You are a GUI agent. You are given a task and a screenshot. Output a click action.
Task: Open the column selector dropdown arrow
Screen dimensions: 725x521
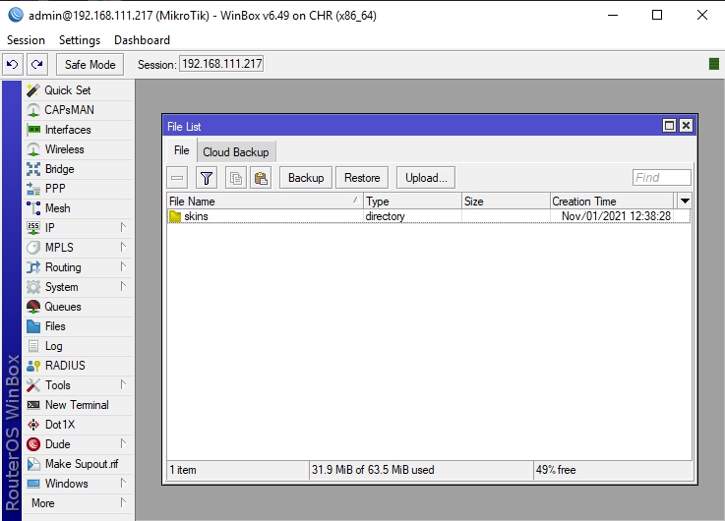tap(685, 201)
